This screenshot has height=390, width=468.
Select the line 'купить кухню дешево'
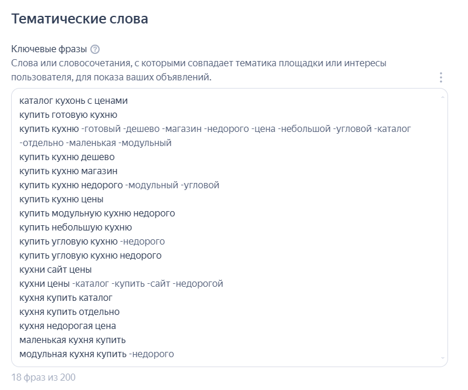(67, 157)
